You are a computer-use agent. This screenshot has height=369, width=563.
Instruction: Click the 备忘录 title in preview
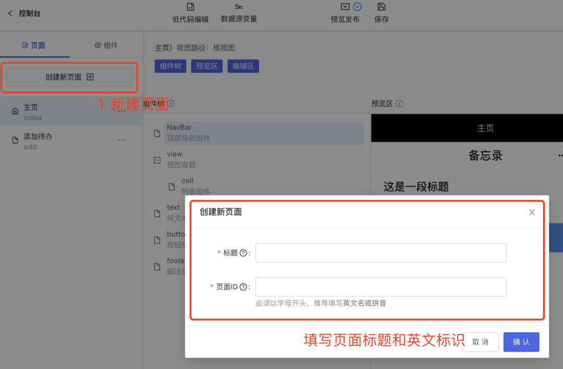pyautogui.click(x=485, y=156)
